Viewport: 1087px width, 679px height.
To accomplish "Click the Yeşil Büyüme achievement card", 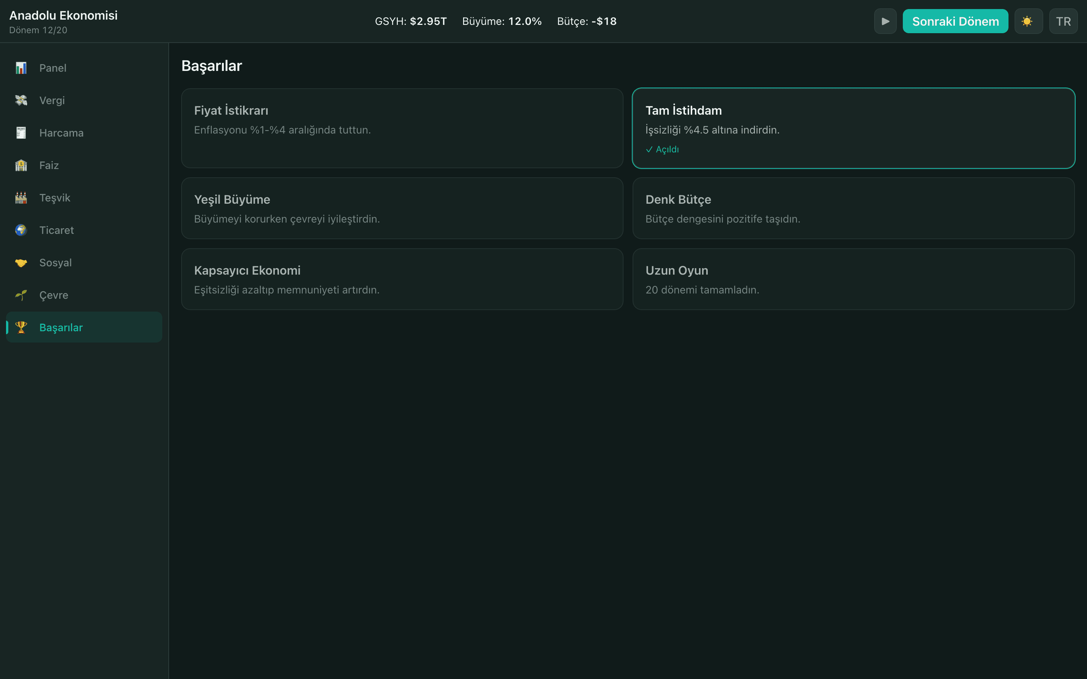I will 402,208.
